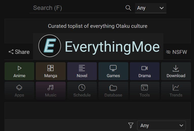The image size is (194, 131).
Task: Click the funnel filter icon
Action: [131, 125]
